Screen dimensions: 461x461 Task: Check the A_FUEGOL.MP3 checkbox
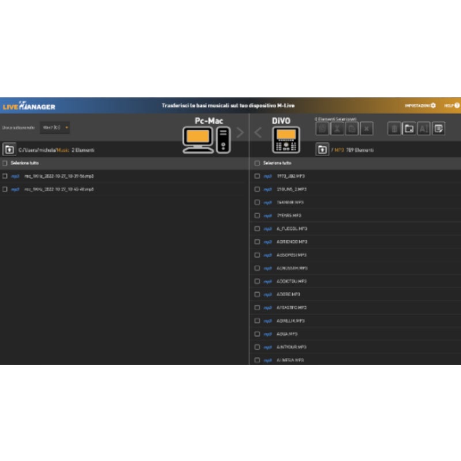click(x=257, y=229)
